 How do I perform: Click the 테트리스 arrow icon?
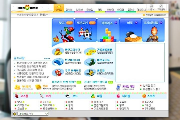point(116,23)
